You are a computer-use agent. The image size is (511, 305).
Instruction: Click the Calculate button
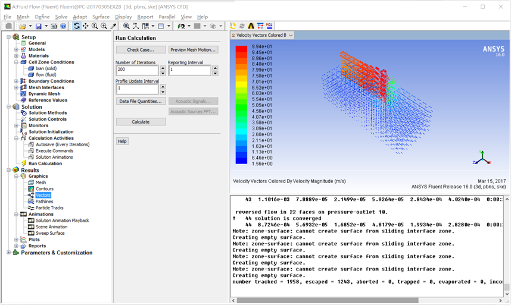click(x=141, y=122)
